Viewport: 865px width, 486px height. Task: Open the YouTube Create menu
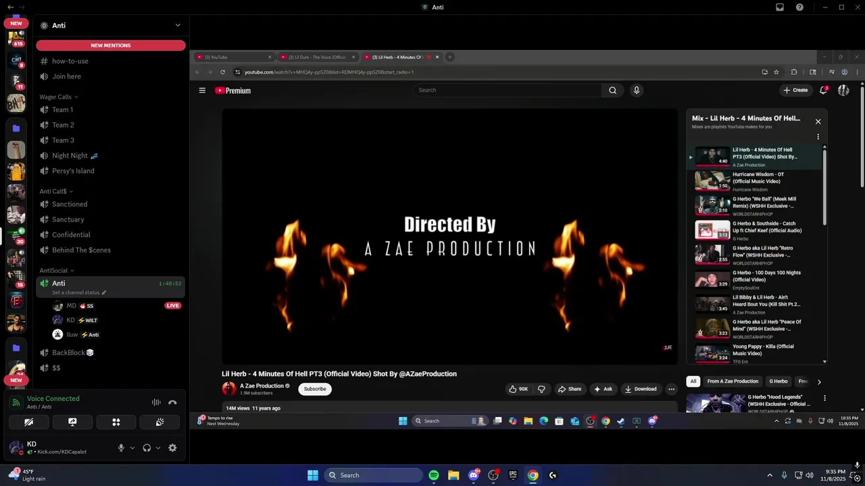(x=795, y=90)
